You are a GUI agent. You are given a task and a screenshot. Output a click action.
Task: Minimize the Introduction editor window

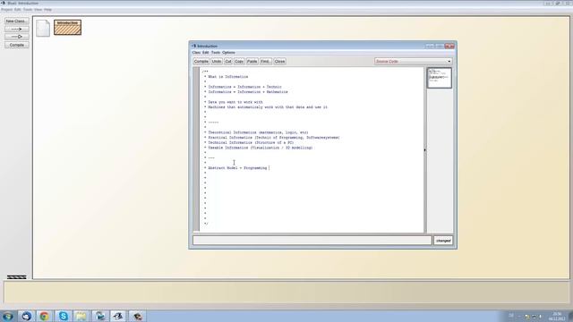coord(430,46)
